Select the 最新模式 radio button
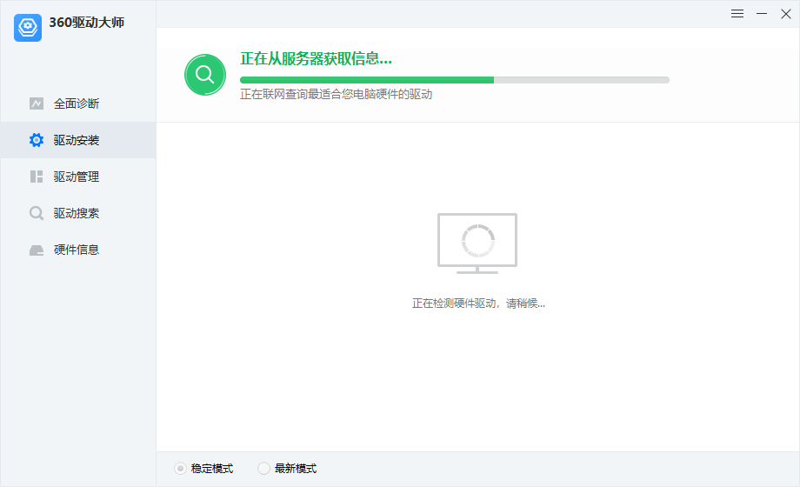The width and height of the screenshot is (800, 487). pyautogui.click(x=263, y=468)
